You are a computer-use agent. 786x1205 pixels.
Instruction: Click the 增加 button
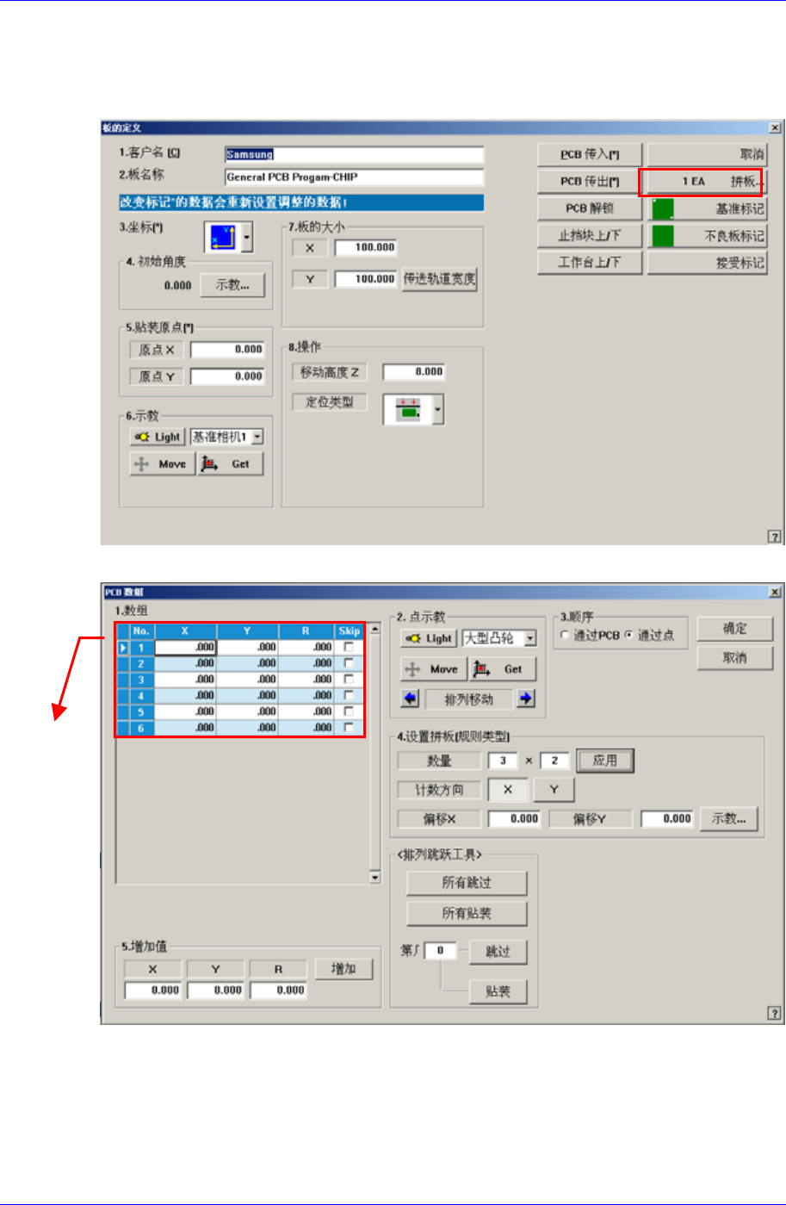[343, 969]
